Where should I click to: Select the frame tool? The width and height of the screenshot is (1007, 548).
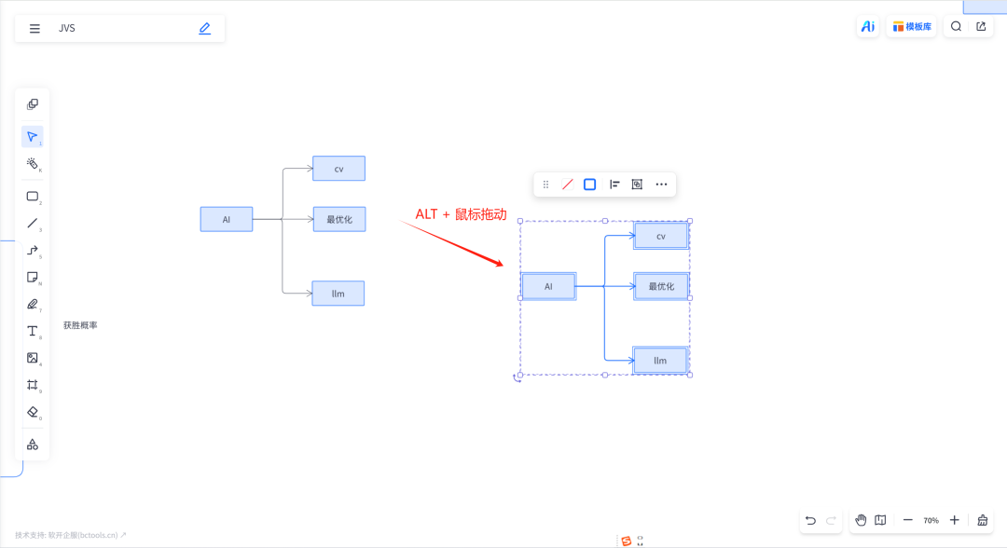(32, 385)
